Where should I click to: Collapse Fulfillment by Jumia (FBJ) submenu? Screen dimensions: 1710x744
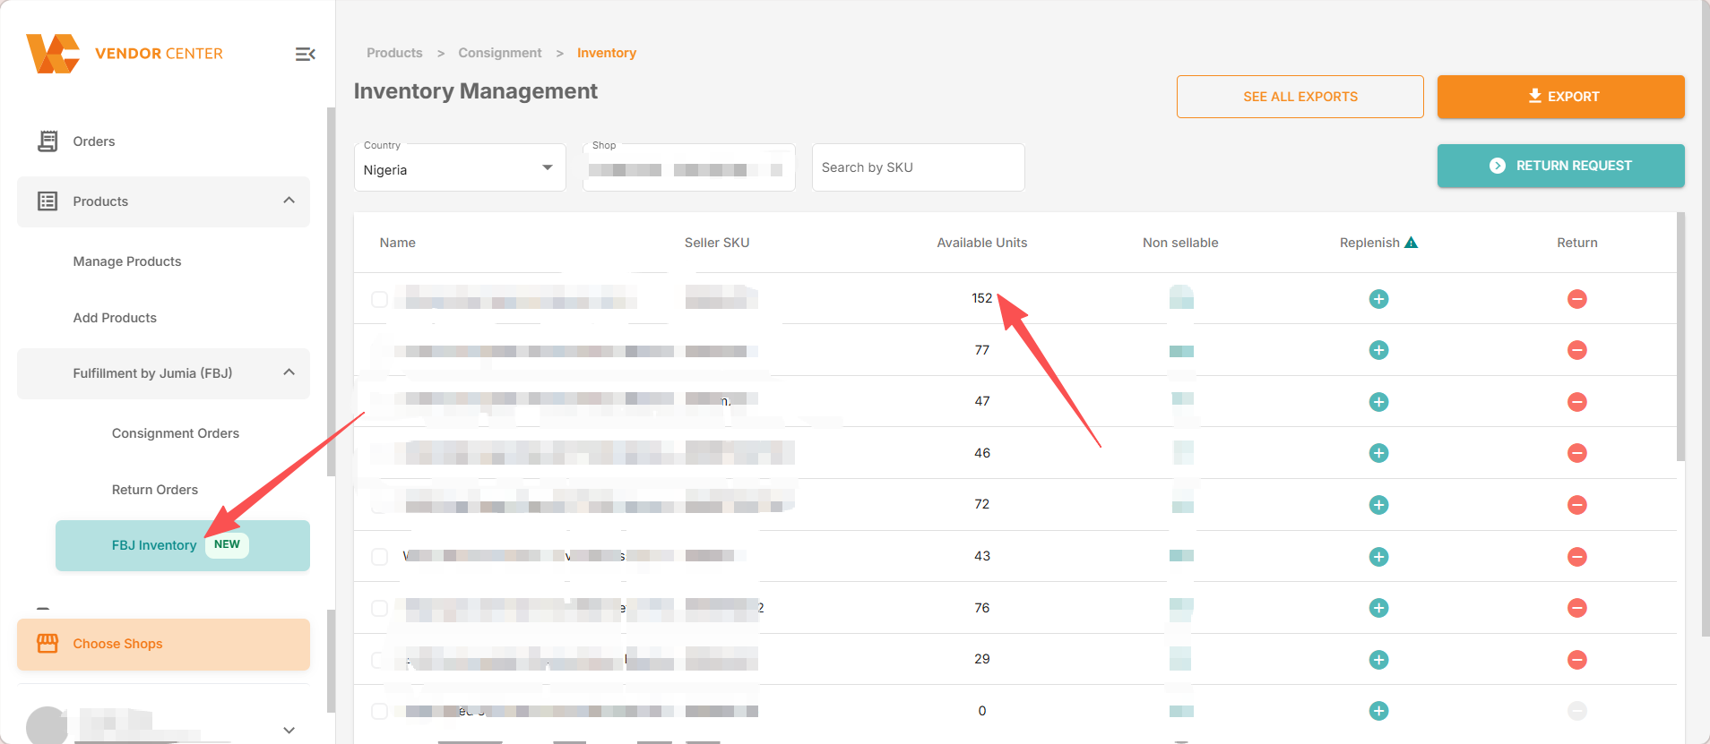click(x=289, y=372)
